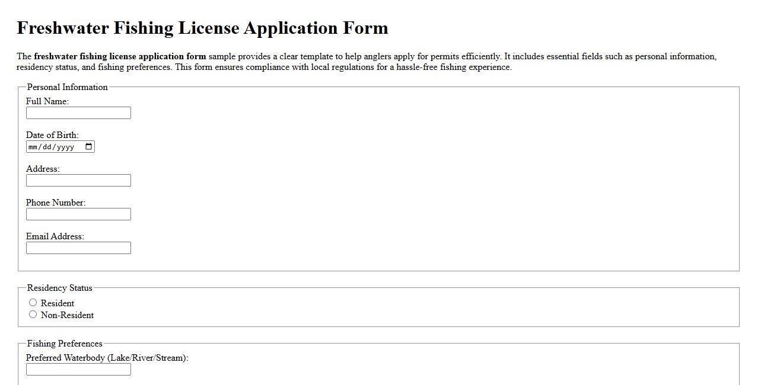The image size is (758, 385).
Task: Click the Non-Resident label text
Action: (67, 315)
